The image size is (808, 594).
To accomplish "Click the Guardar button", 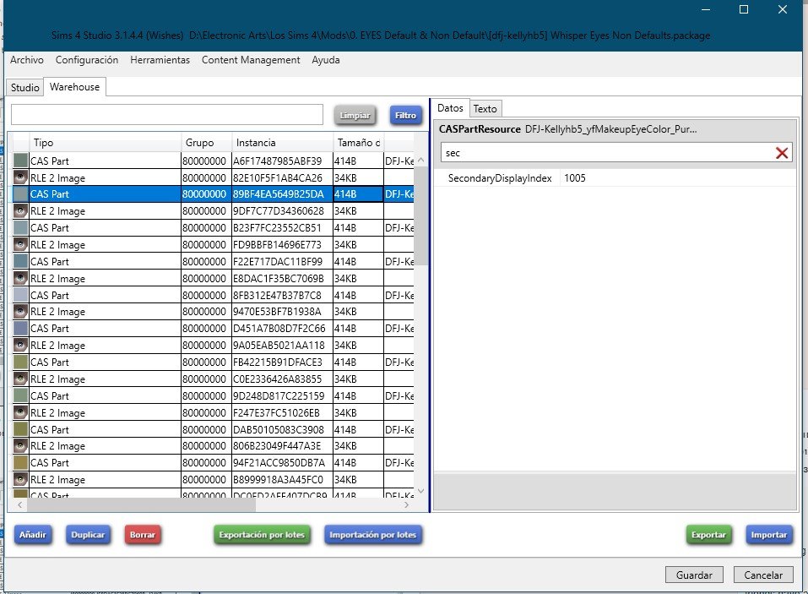I will [x=694, y=575].
